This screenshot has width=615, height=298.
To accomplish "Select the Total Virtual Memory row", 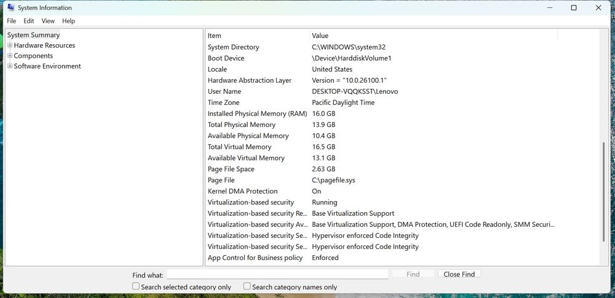I will pos(381,147).
